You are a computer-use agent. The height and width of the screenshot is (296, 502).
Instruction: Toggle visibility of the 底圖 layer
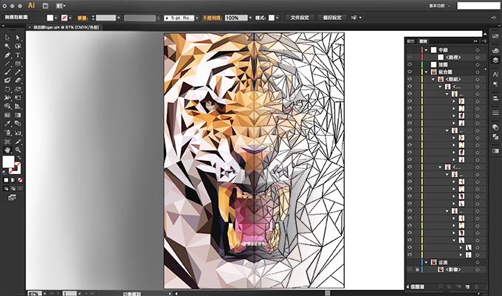(x=410, y=262)
